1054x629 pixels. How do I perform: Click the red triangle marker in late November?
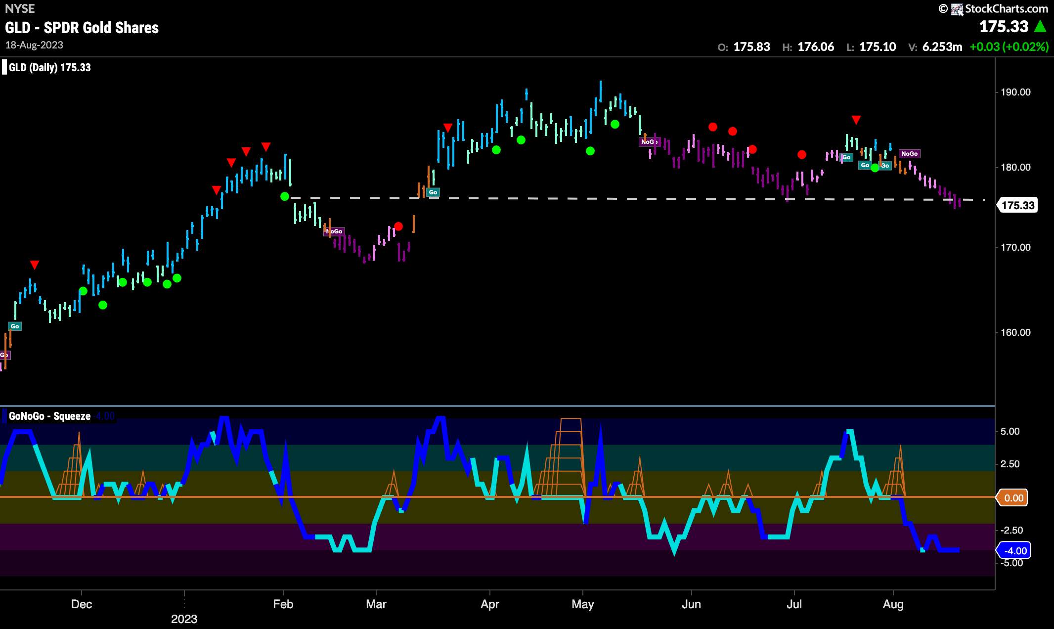(x=34, y=265)
